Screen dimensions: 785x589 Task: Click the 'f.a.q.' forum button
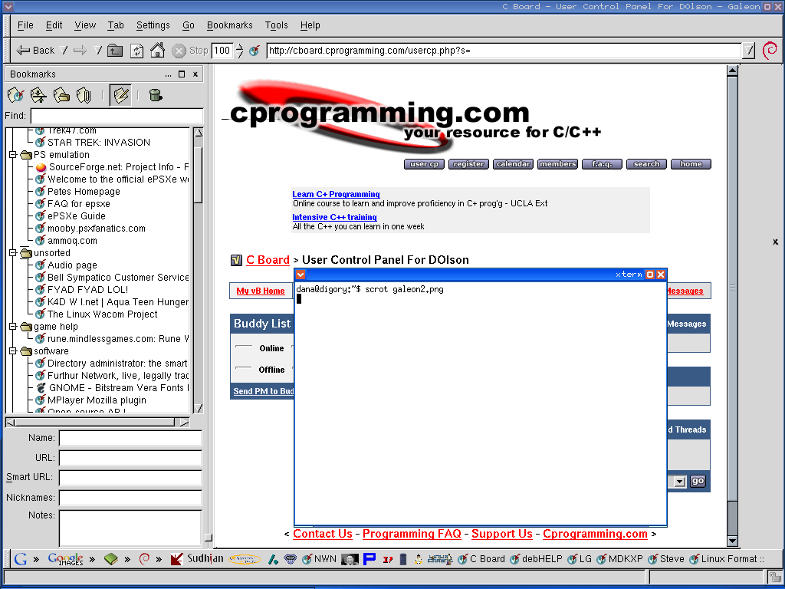pos(602,164)
